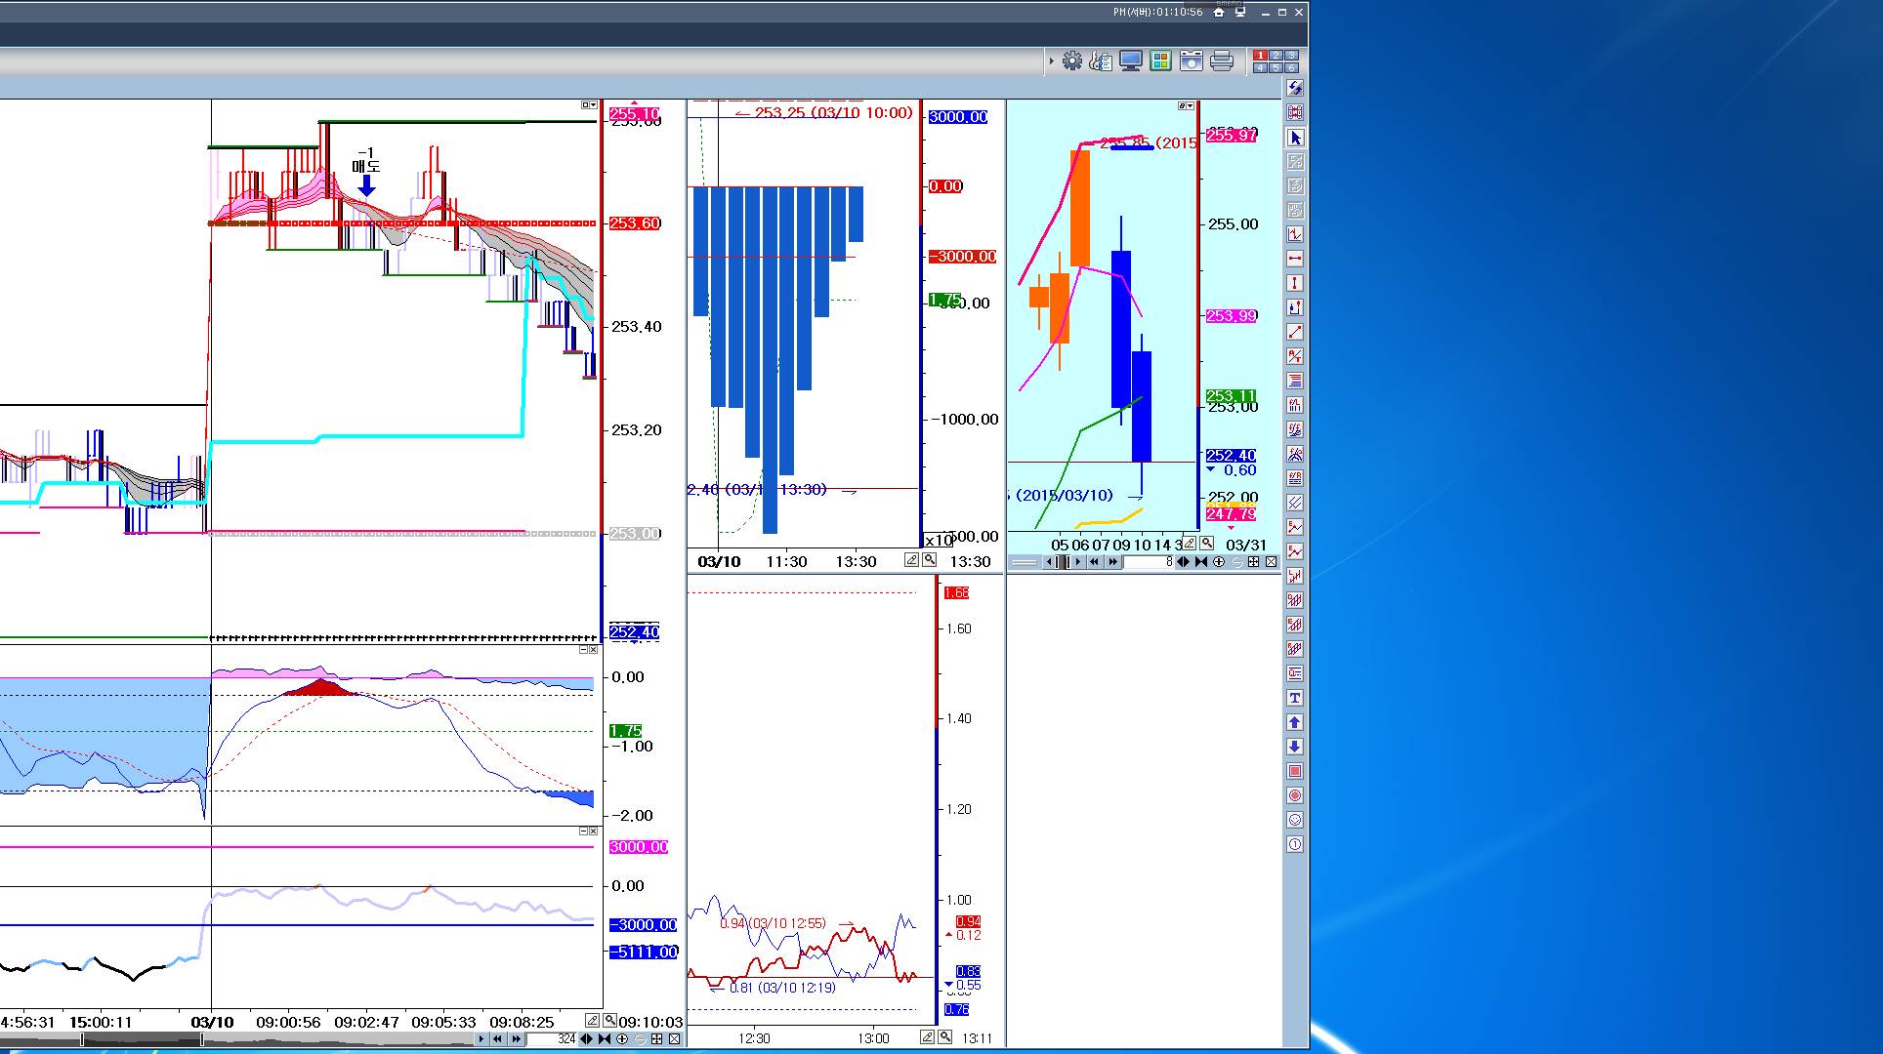Screen dimensions: 1883x1054
Task: Open the four-color grid layout icon
Action: [x=1160, y=61]
